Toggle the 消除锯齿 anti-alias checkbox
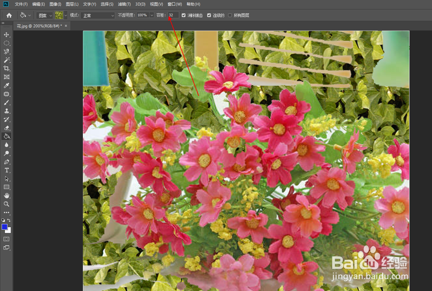Viewport: 432px width, 291px height. [184, 15]
